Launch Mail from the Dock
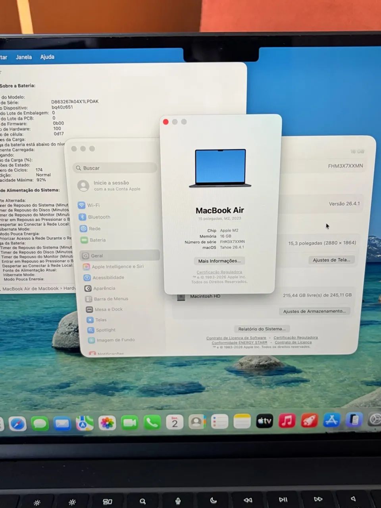The width and height of the screenshot is (381, 508). 62,423
